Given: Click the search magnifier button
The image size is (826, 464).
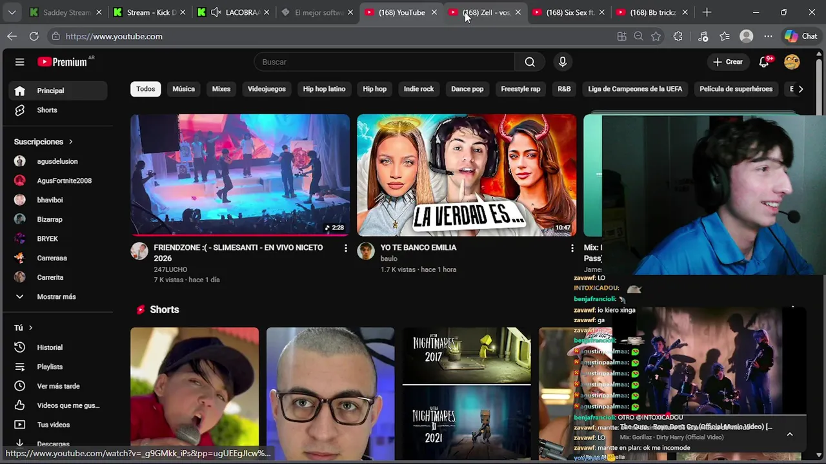Looking at the screenshot, I should (x=530, y=62).
